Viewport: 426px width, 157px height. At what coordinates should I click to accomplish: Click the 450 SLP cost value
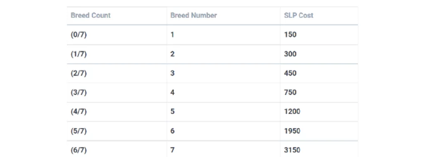coord(290,74)
